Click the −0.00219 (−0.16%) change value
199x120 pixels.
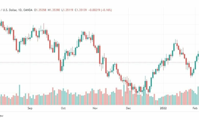point(100,10)
